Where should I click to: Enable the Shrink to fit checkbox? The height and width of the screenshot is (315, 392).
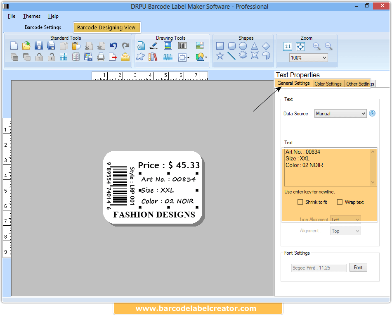tap(300, 202)
